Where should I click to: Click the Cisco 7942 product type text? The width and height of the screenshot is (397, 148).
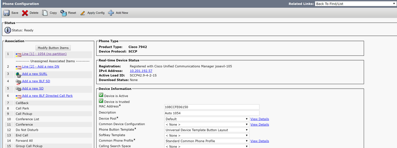tap(138, 47)
